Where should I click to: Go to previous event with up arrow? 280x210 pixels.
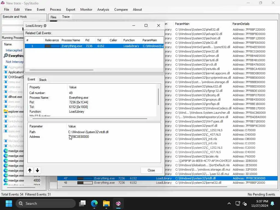coord(30,170)
